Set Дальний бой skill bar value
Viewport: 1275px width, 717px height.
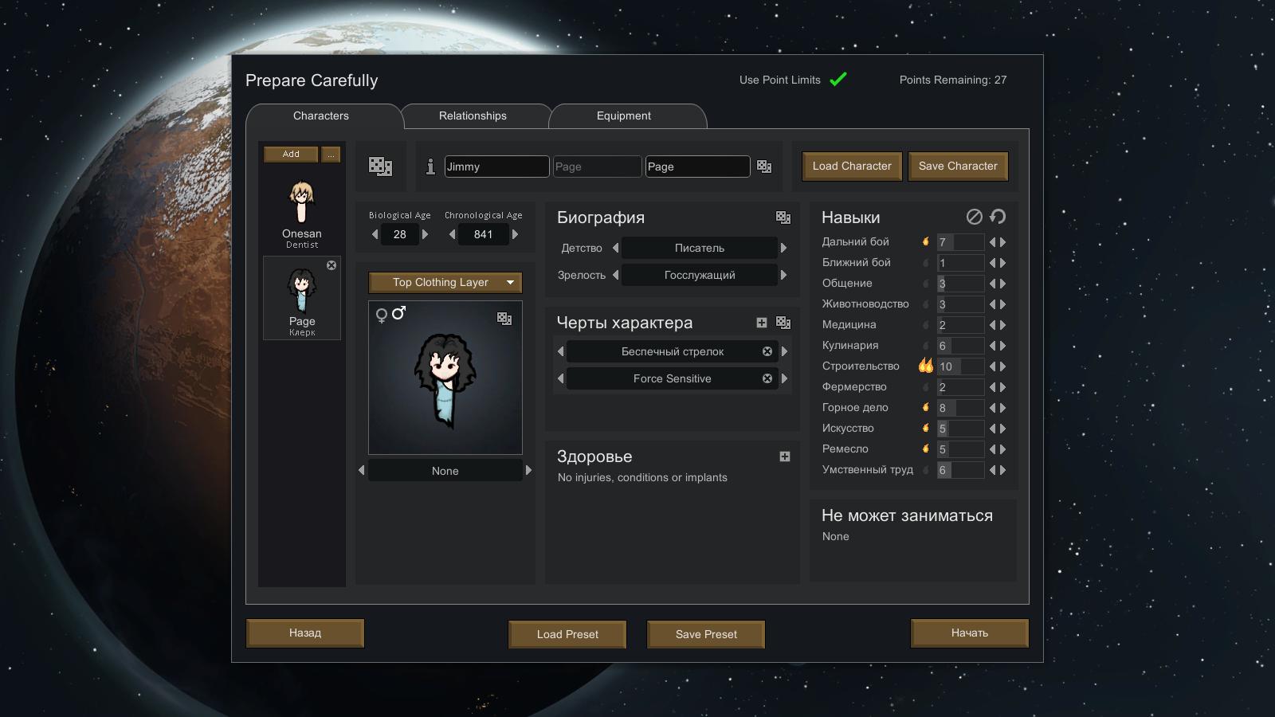coord(960,242)
